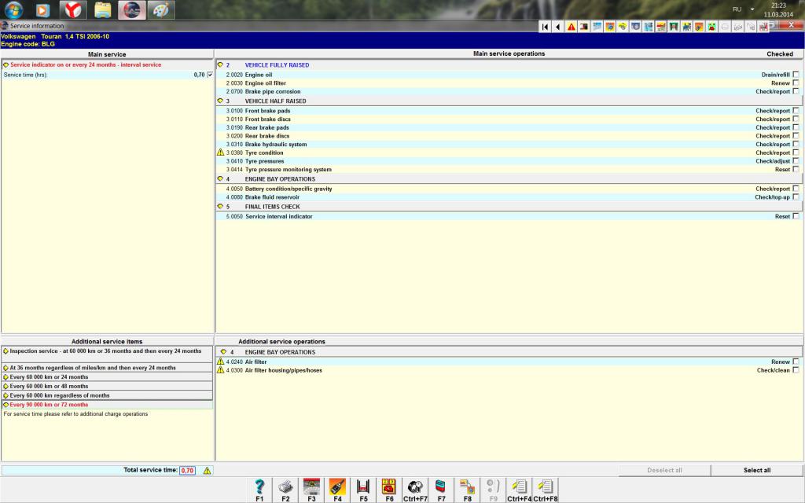The width and height of the screenshot is (805, 503).
Task: Open Windows Start menu orb
Action: click(13, 9)
